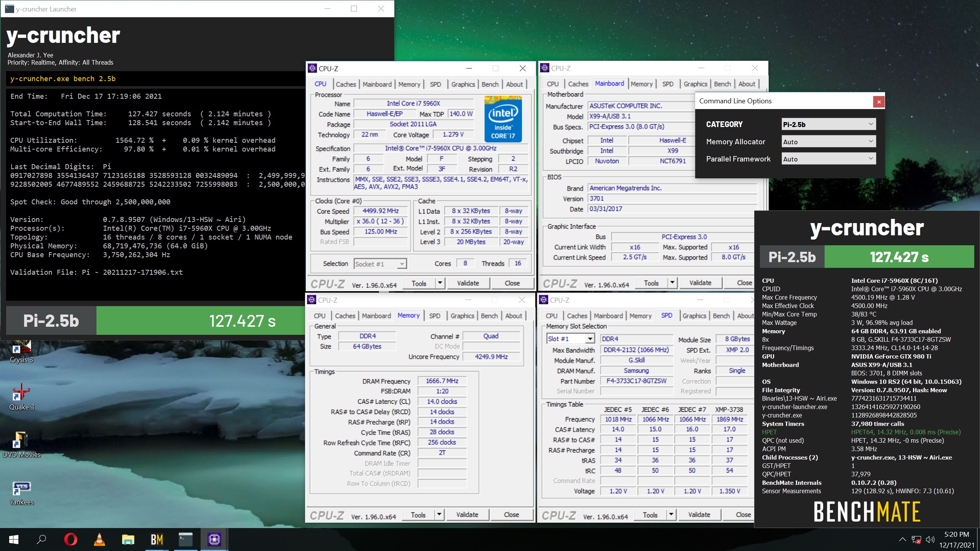Open Windows Start menu
The height and width of the screenshot is (551, 980).
pos(14,540)
